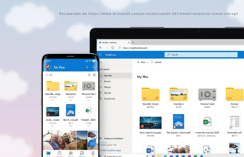Open Arctic Adventures.pptx thumbnail in browser

pos(151,123)
